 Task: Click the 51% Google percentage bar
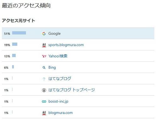(x=19, y=33)
